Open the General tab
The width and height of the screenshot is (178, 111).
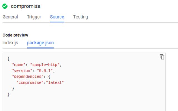(10, 17)
